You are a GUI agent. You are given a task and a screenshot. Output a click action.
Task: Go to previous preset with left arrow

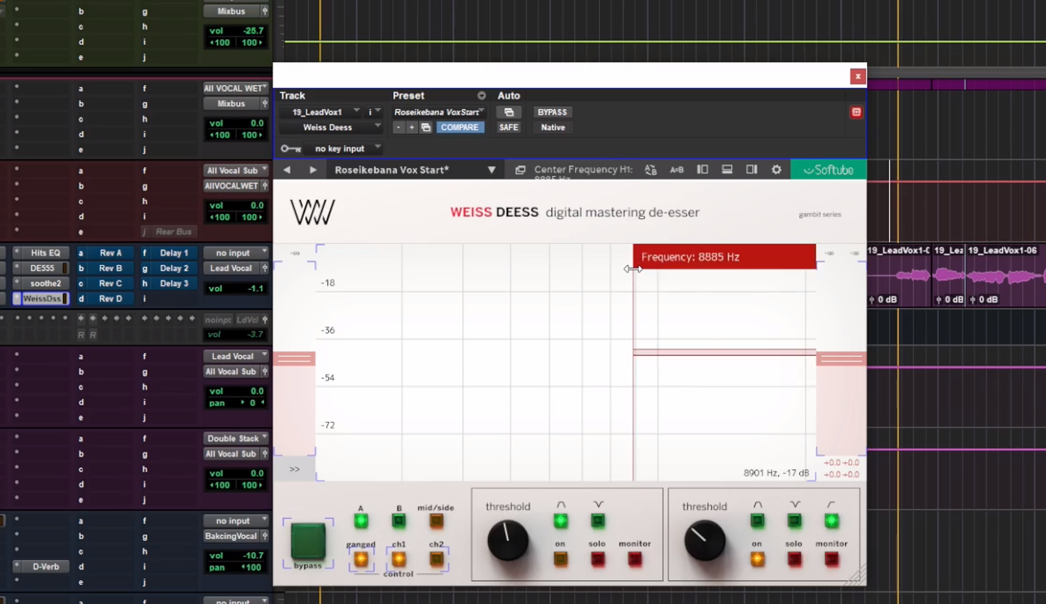coord(287,170)
